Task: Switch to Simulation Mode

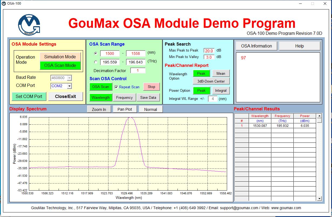Action: pyautogui.click(x=60, y=57)
